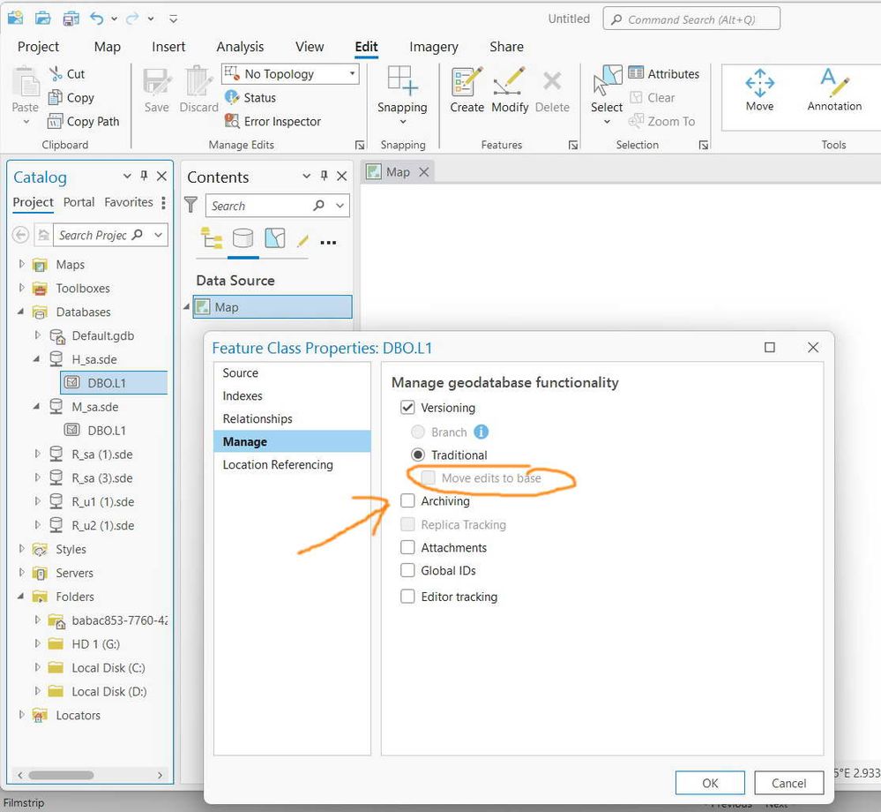
Task: Select Location Referencing in Feature Class Properties
Action: (x=278, y=464)
